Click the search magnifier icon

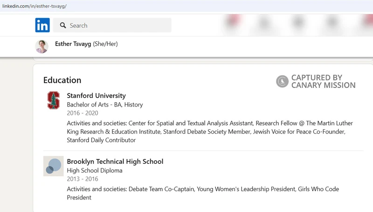(63, 26)
